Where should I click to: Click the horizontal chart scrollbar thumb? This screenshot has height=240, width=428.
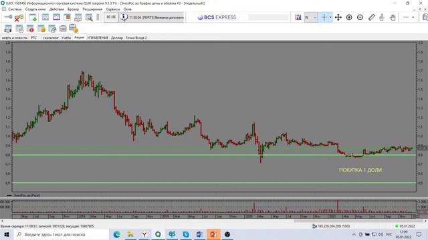click(x=359, y=221)
